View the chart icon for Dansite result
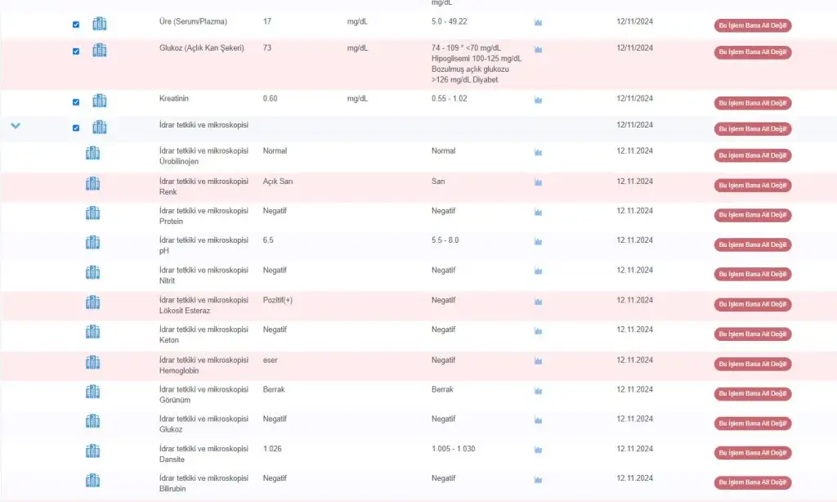Screen dimensions: 837x502 [538, 450]
